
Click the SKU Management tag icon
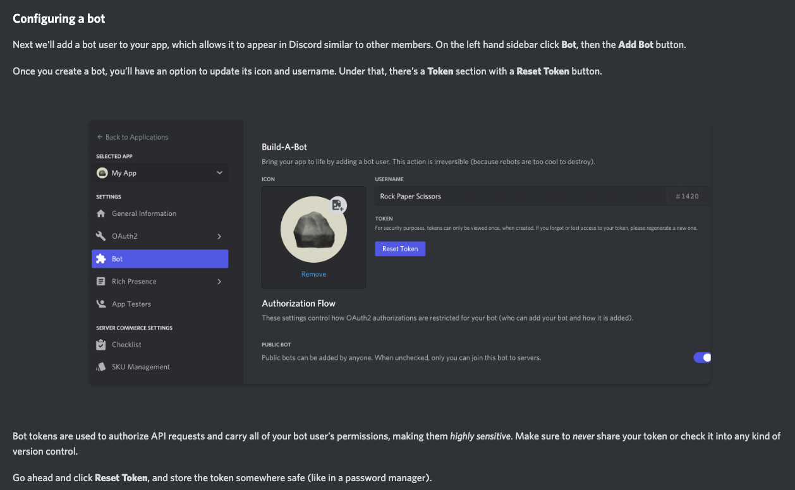pos(100,367)
